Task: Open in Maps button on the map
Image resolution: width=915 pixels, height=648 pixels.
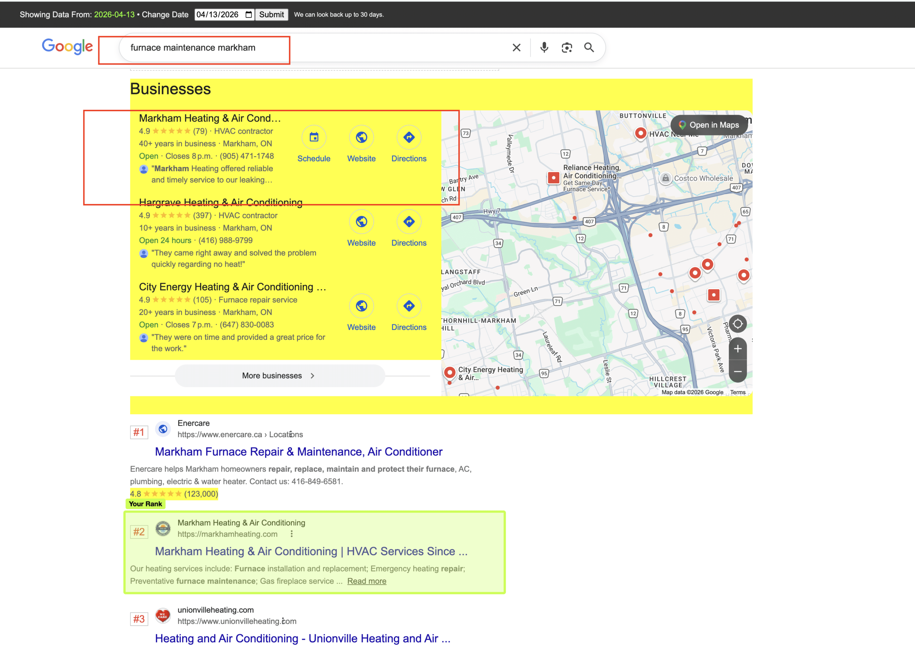Action: 709,125
